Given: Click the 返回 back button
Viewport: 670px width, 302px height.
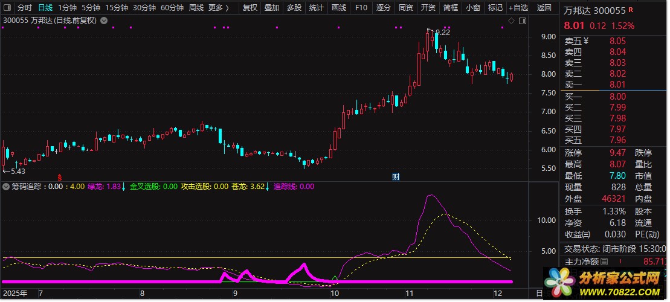Looking at the screenshot, I should click(x=544, y=8).
